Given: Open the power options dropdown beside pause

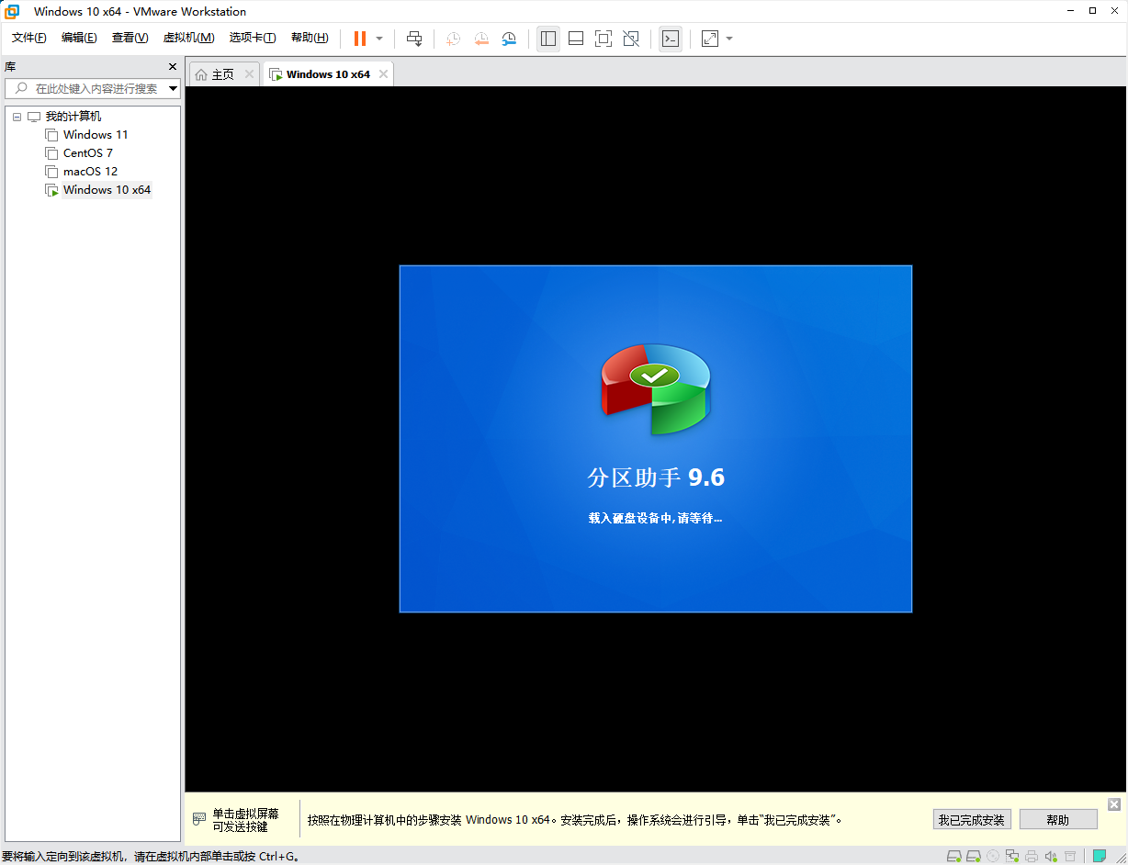Looking at the screenshot, I should 379,39.
